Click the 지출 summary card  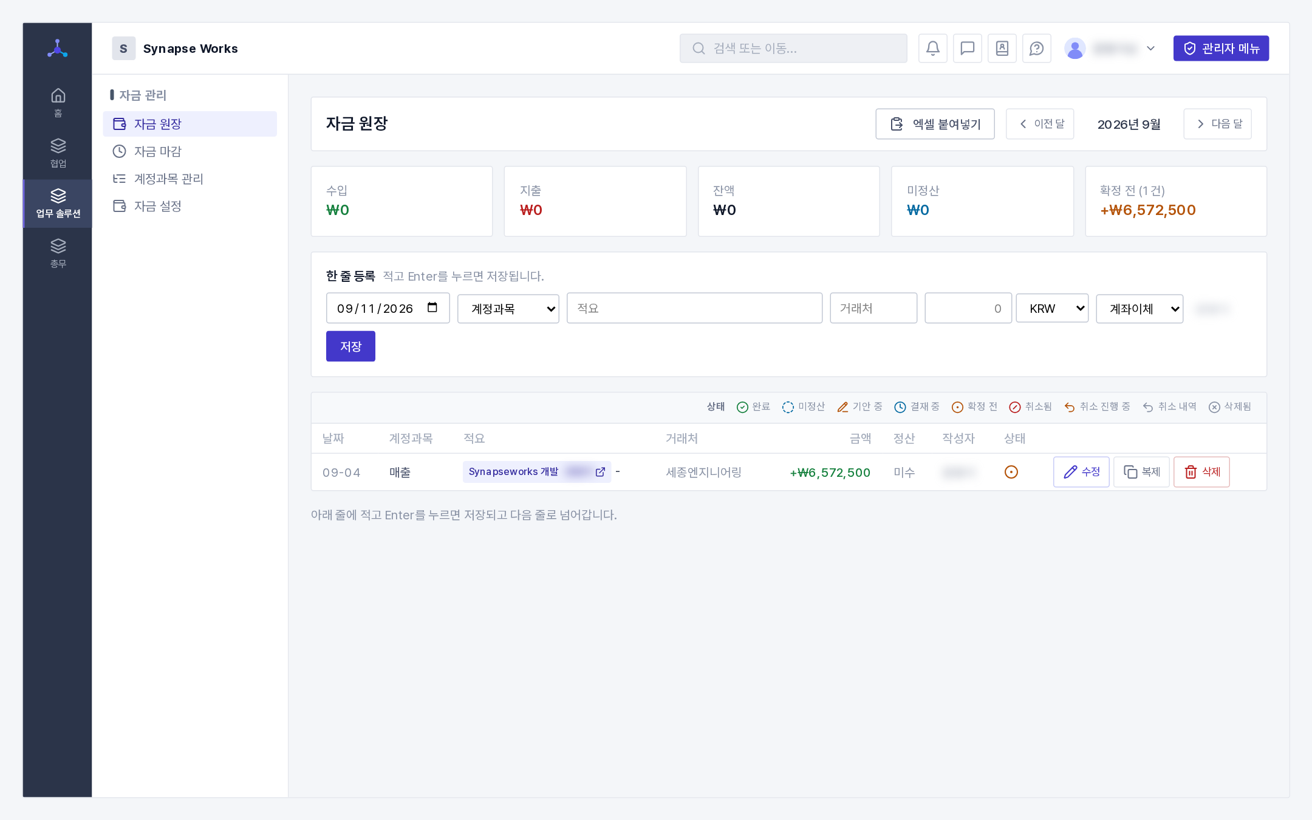pyautogui.click(x=595, y=201)
